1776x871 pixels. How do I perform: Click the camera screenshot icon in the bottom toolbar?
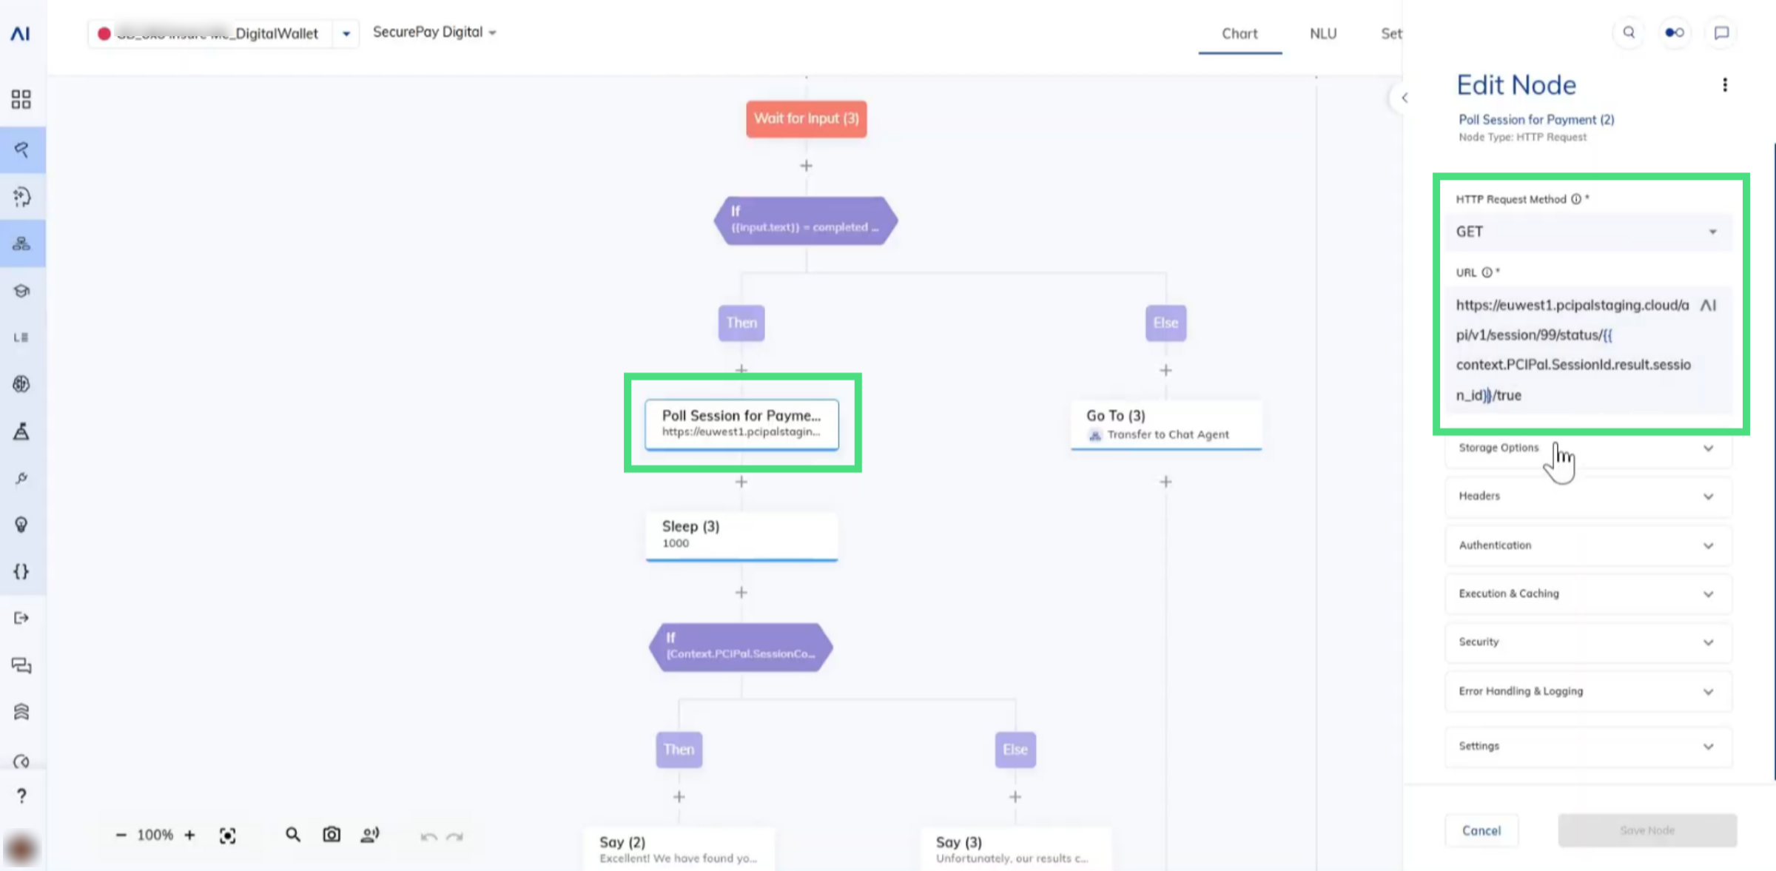click(x=332, y=835)
